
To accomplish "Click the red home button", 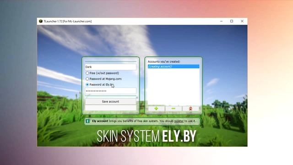I will click(x=190, y=109).
